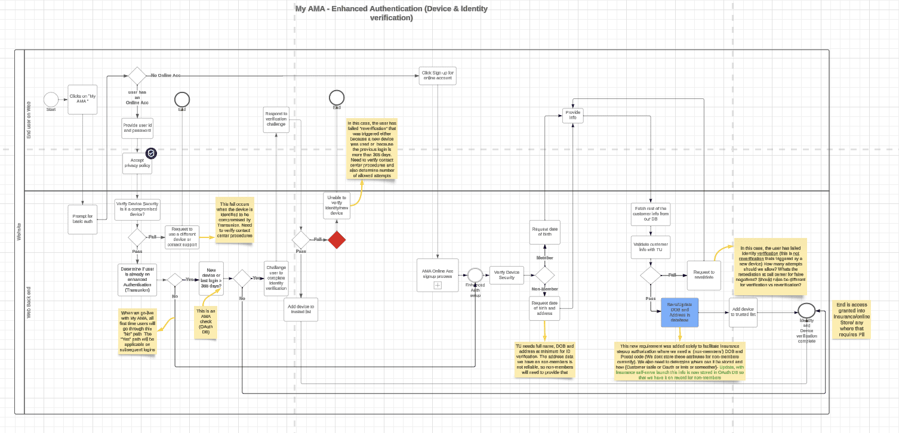Select the Fetch rest of the customer info box
899x433 pixels.
[651, 214]
